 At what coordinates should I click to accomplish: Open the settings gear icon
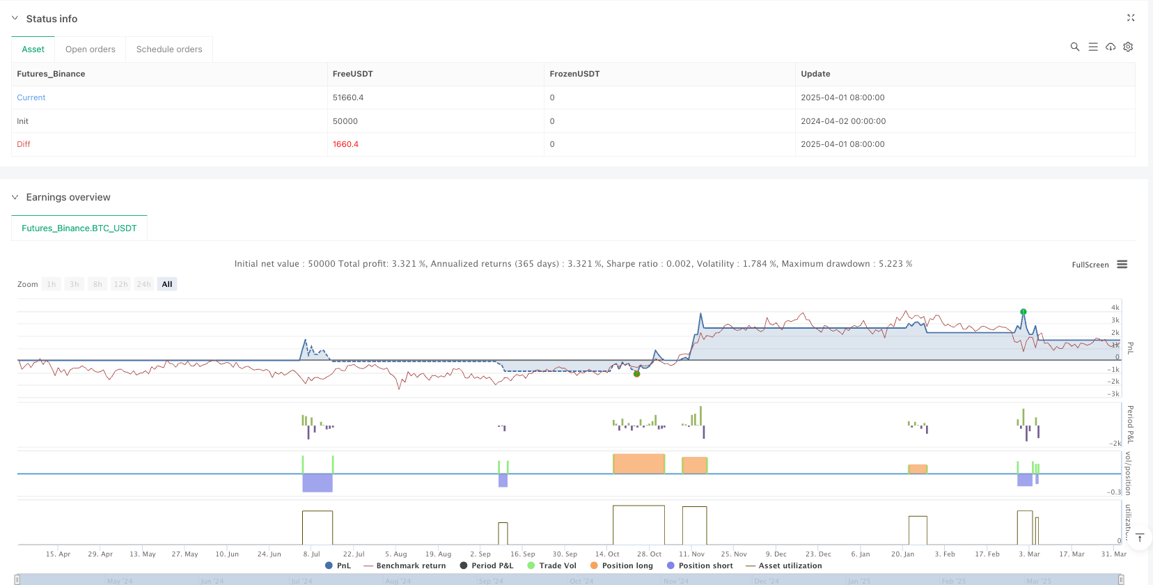pyautogui.click(x=1128, y=47)
